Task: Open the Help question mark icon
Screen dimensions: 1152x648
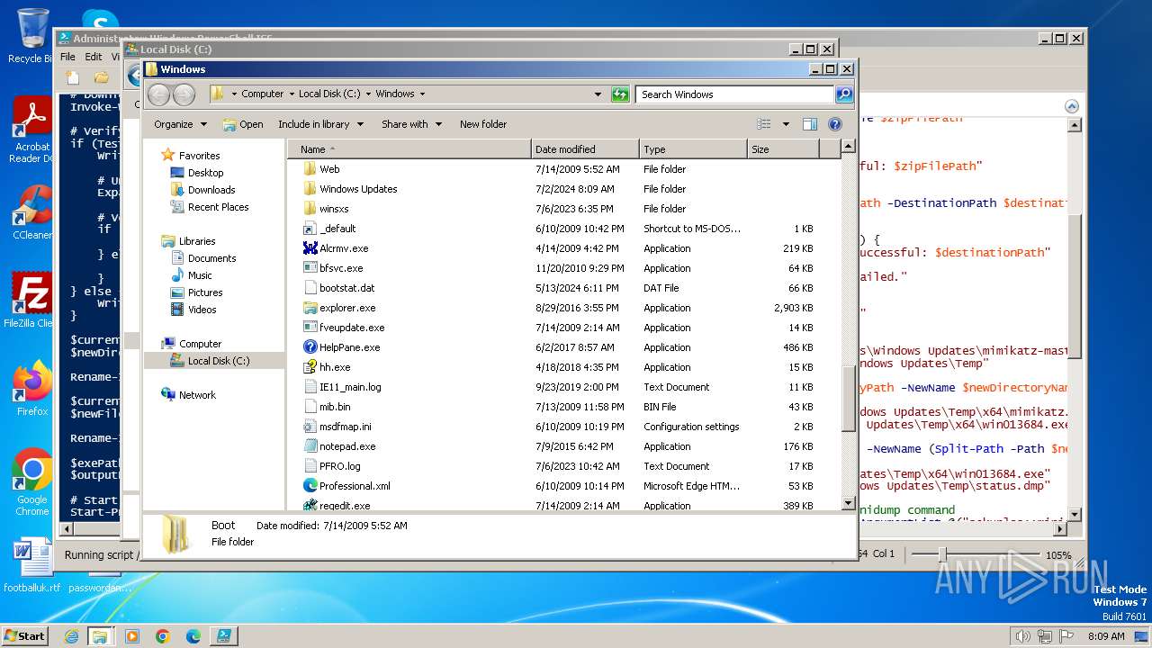Action: [834, 124]
